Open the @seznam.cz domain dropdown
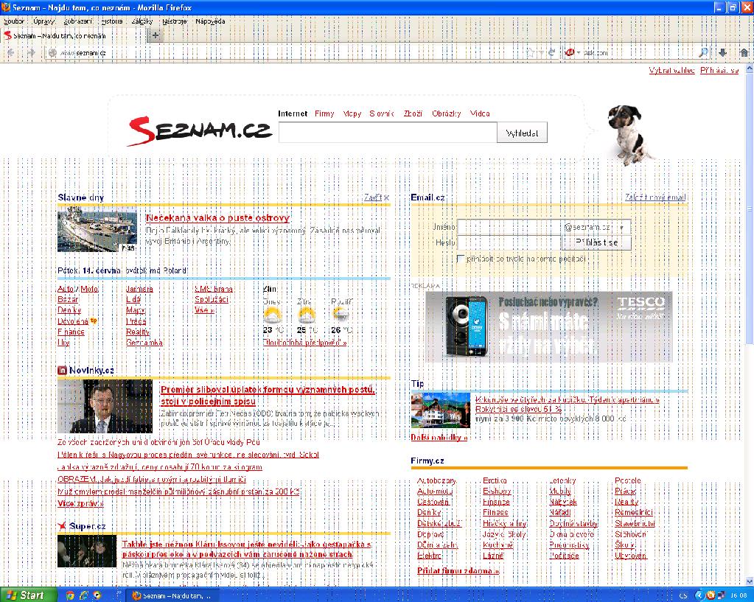754x602 pixels. coord(596,227)
